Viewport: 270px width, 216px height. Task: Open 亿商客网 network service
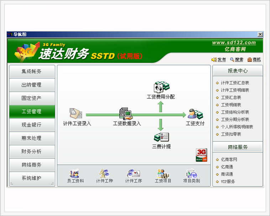pos(229,160)
